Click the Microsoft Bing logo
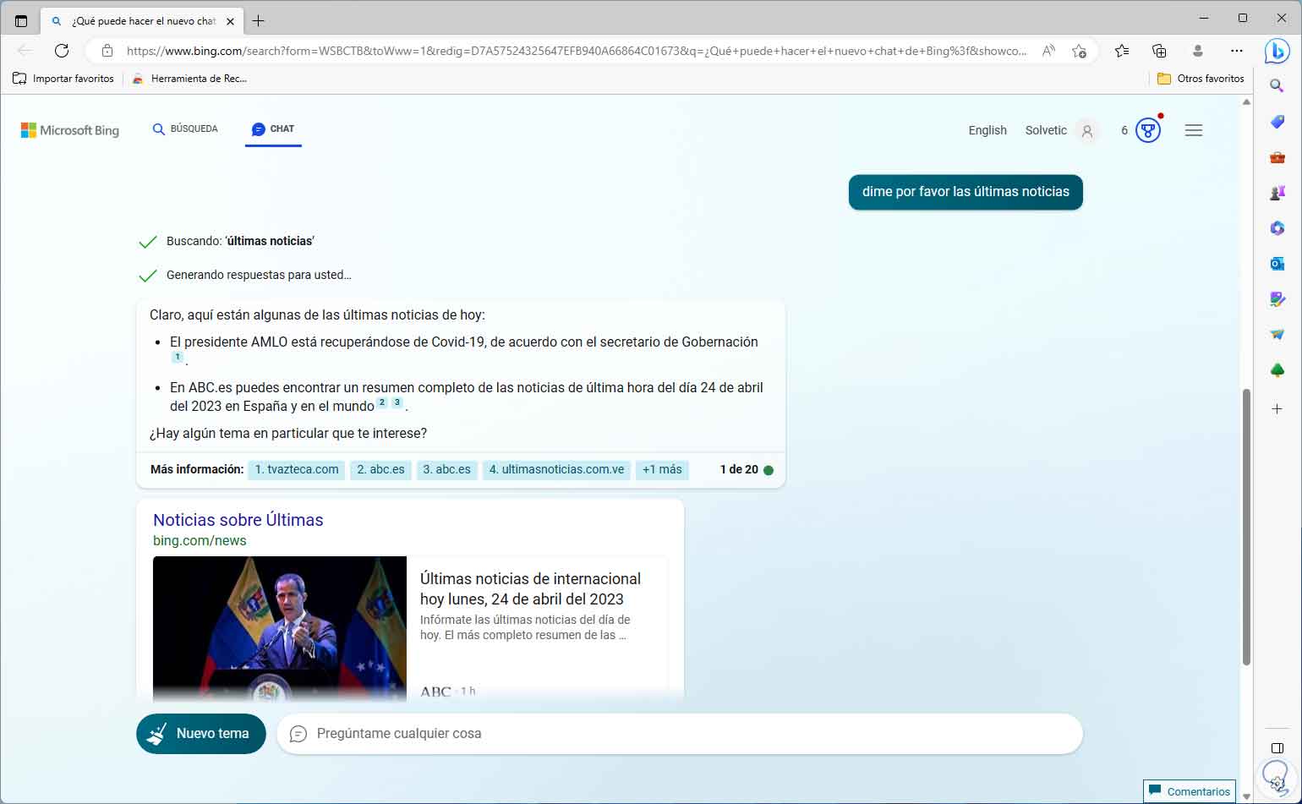The width and height of the screenshot is (1302, 804). tap(70, 130)
